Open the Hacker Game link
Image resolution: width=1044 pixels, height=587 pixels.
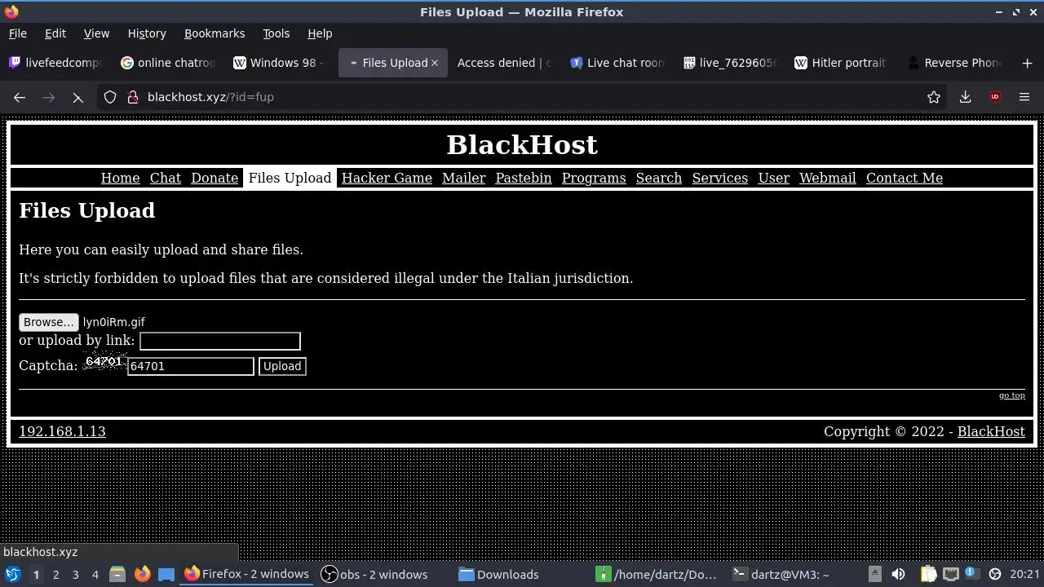[387, 178]
